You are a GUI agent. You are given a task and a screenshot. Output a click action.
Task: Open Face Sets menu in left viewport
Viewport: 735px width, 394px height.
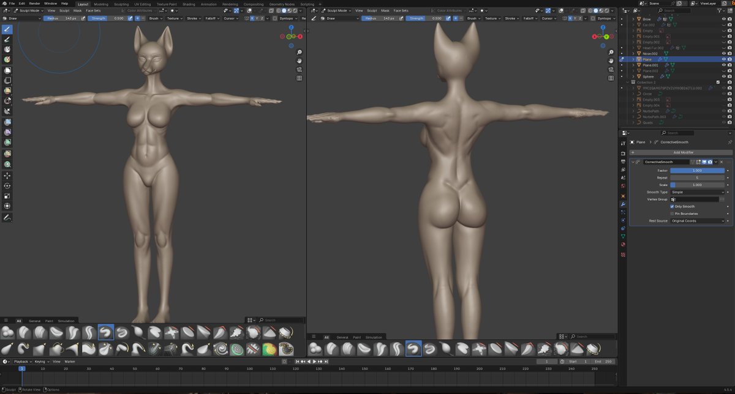(93, 10)
